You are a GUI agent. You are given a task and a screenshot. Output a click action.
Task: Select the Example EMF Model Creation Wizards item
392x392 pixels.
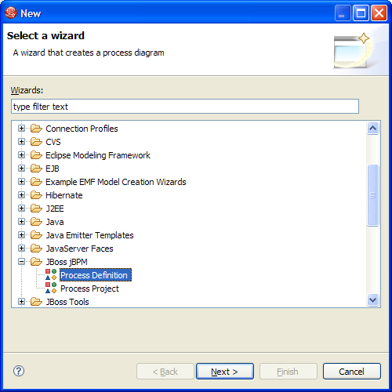[116, 182]
